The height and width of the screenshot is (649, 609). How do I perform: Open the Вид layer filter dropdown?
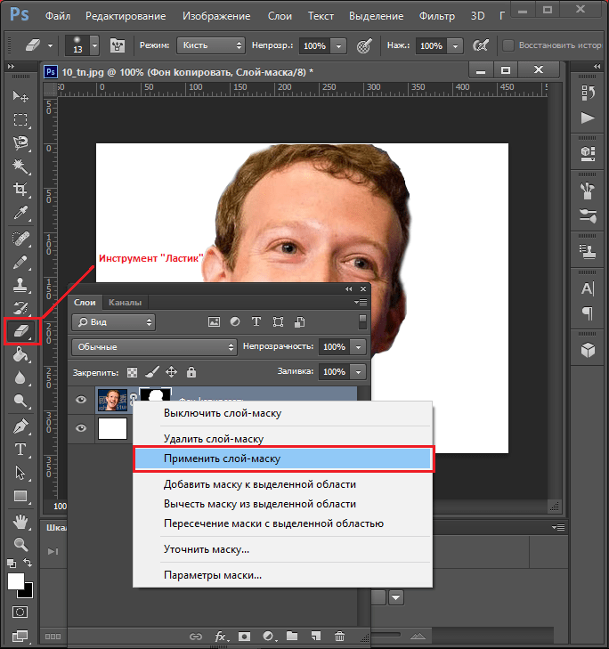point(114,322)
